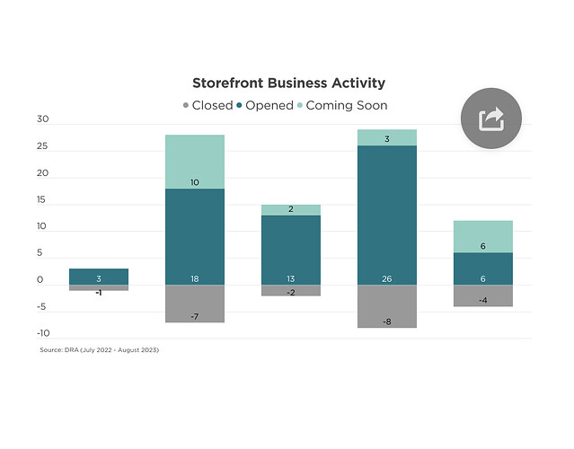Click the Closed bar segment labeled -1
The image size is (574, 449).
tap(99, 288)
